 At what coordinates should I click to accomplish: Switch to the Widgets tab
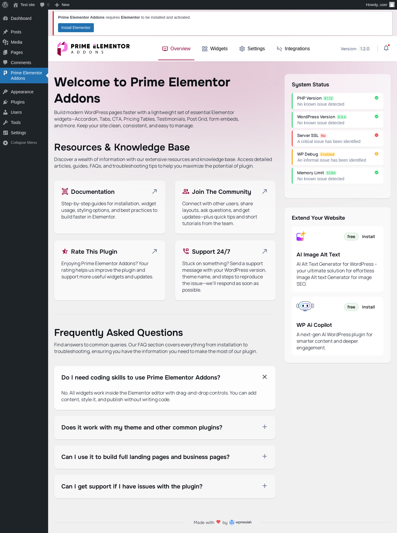pos(215,49)
